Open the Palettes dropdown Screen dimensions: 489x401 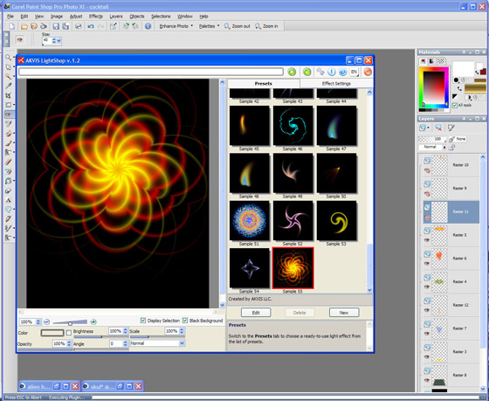[x=209, y=26]
